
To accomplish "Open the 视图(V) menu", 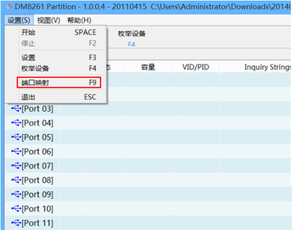I will click(48, 20).
